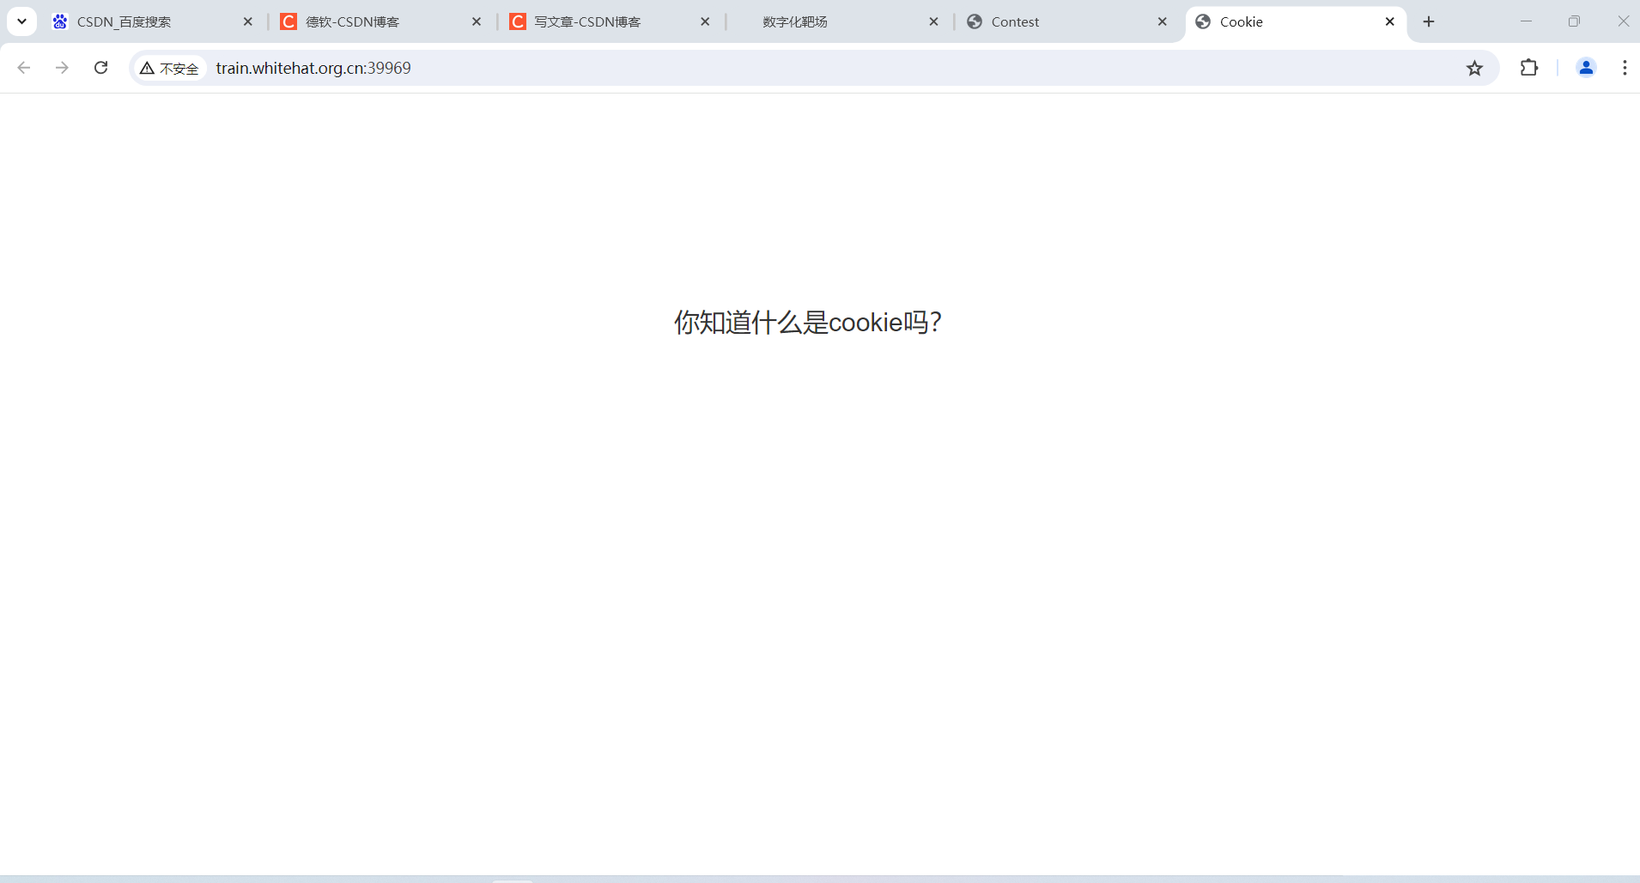Close the CSDN_百度搜索 tab

tap(248, 21)
